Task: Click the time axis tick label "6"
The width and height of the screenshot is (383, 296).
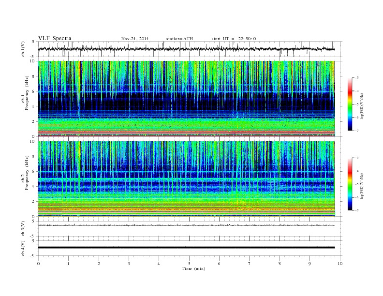Action: 220,264
